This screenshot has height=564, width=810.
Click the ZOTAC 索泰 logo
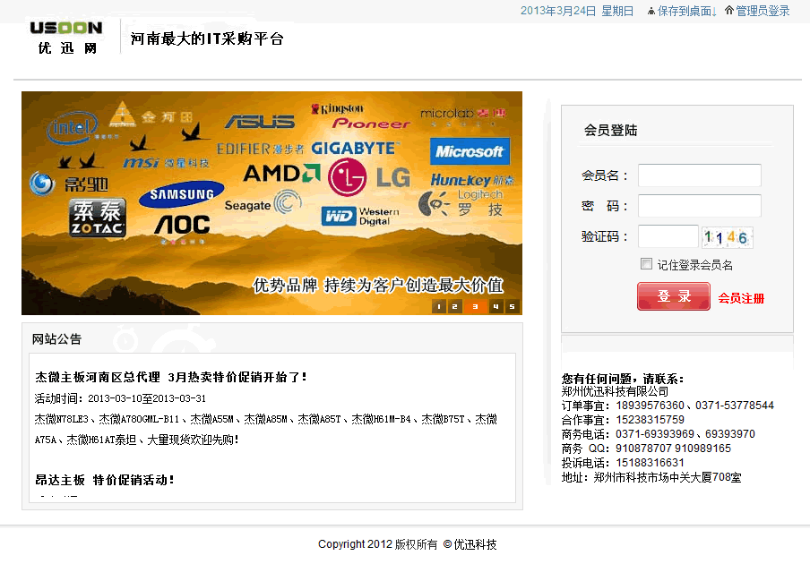[98, 218]
